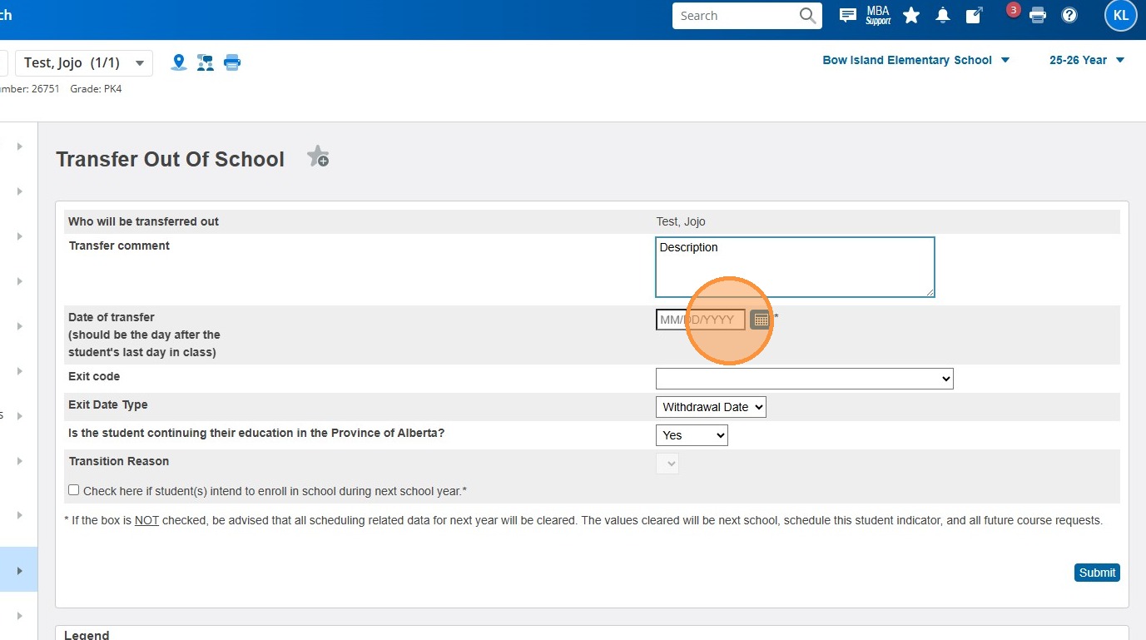Click the chat messages icon in header

847,15
